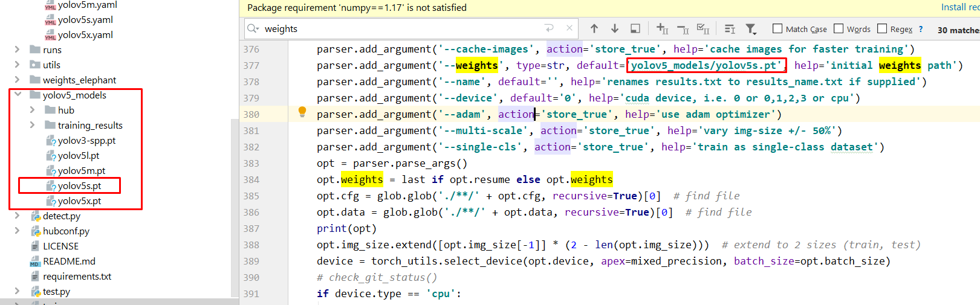Expand the utils folder

click(17, 65)
